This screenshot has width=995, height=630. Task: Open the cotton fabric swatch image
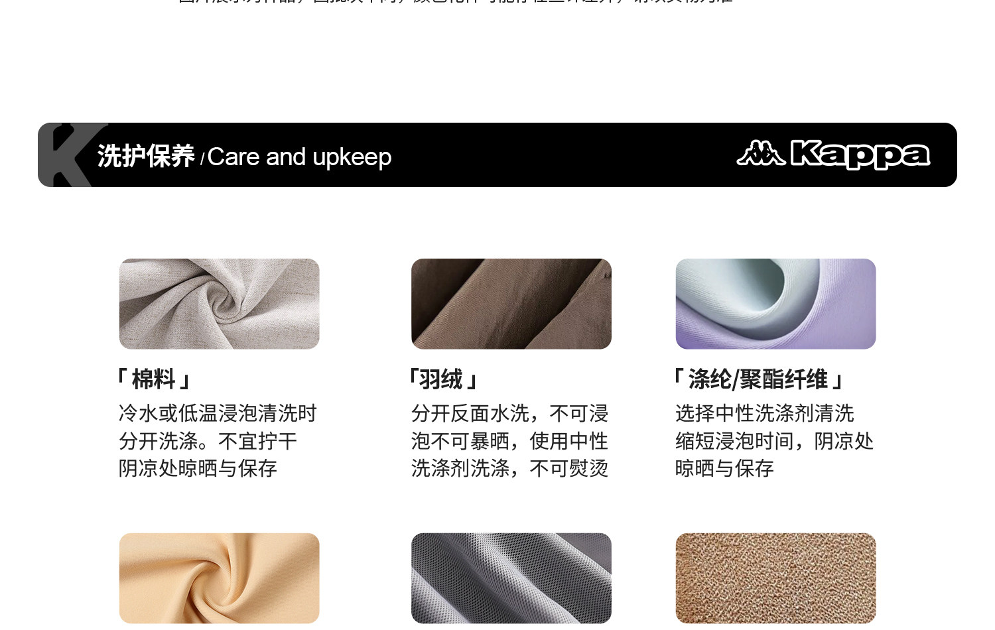pyautogui.click(x=220, y=304)
